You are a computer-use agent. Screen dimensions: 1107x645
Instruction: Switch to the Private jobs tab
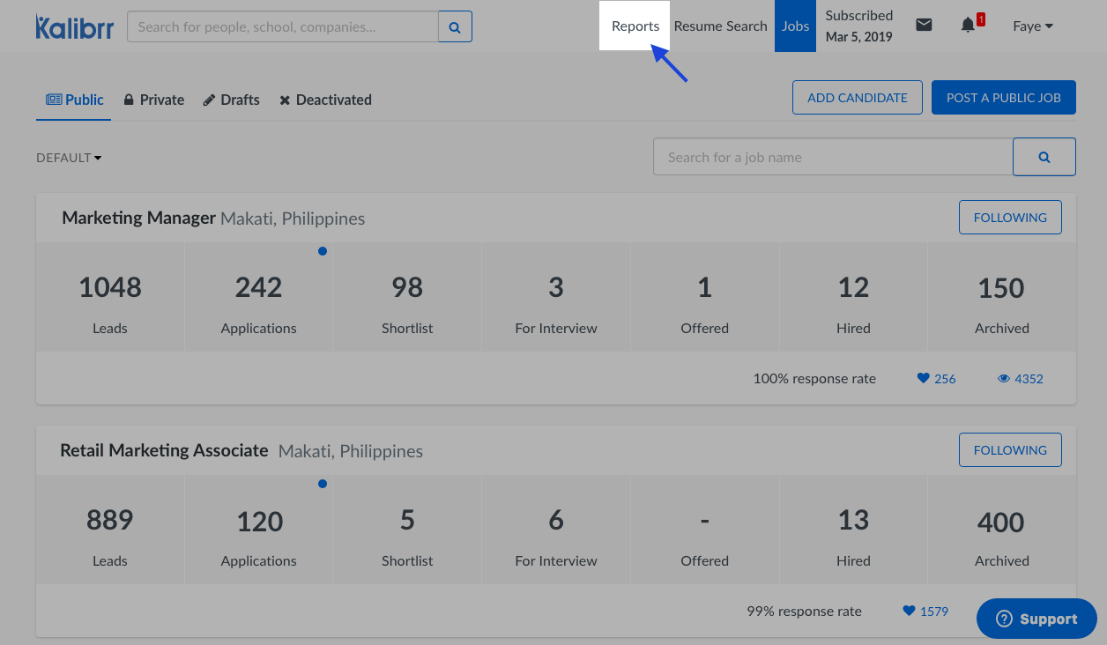click(x=153, y=100)
